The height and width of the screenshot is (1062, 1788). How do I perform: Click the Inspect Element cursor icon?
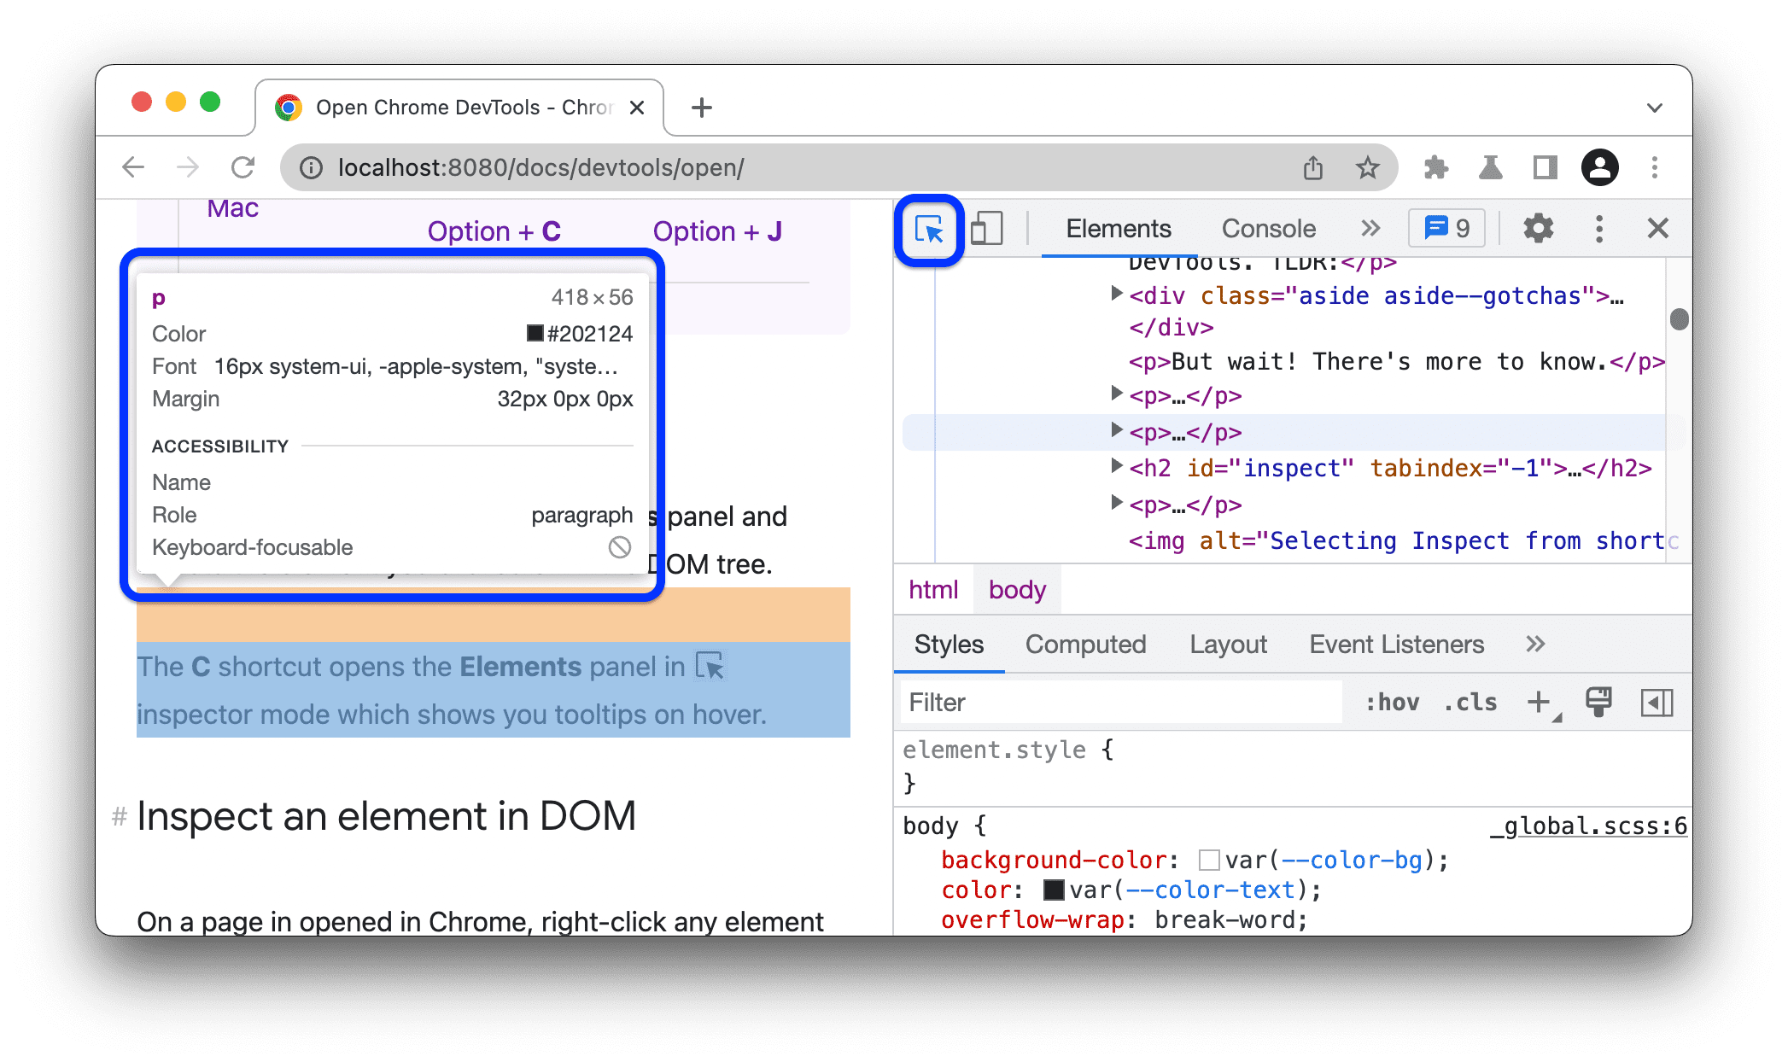click(931, 229)
